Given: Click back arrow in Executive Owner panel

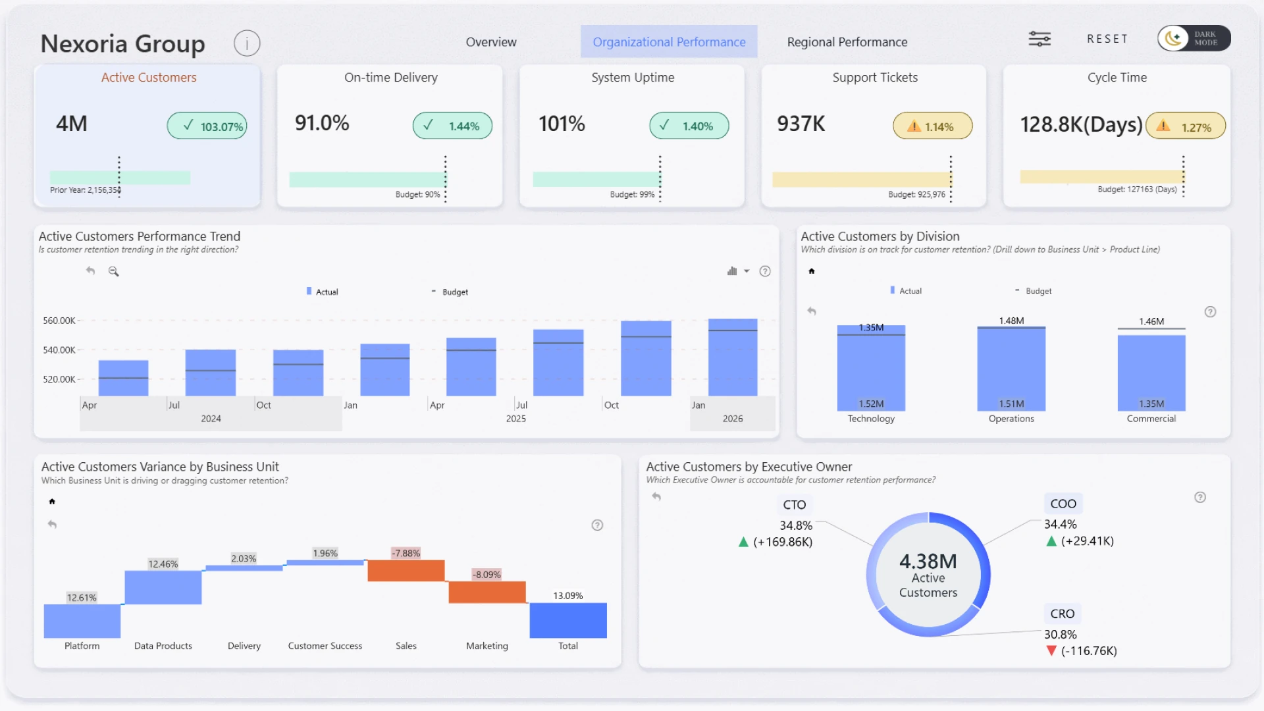Looking at the screenshot, I should [x=656, y=497].
